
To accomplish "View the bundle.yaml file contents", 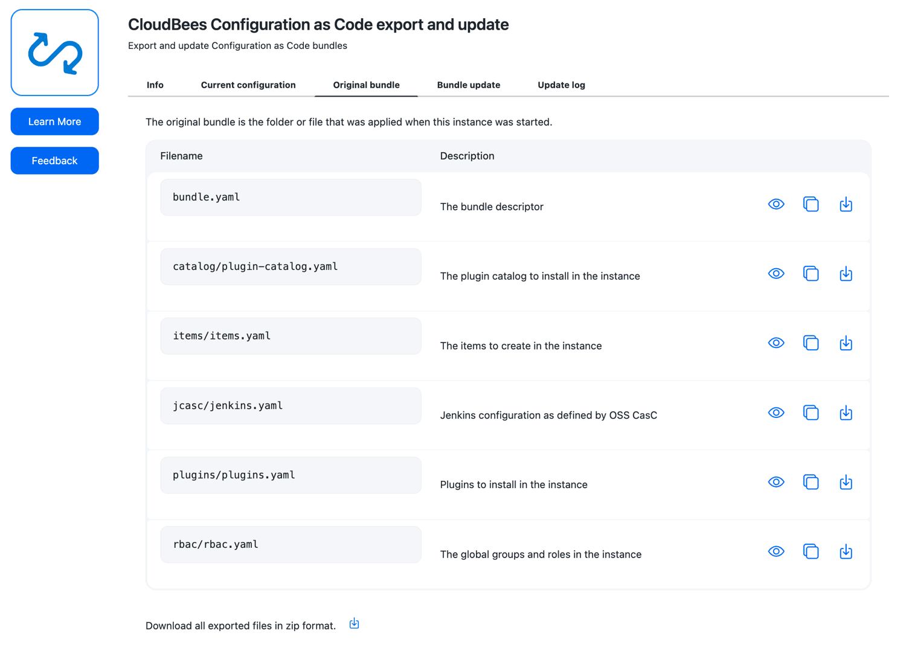I will point(776,204).
